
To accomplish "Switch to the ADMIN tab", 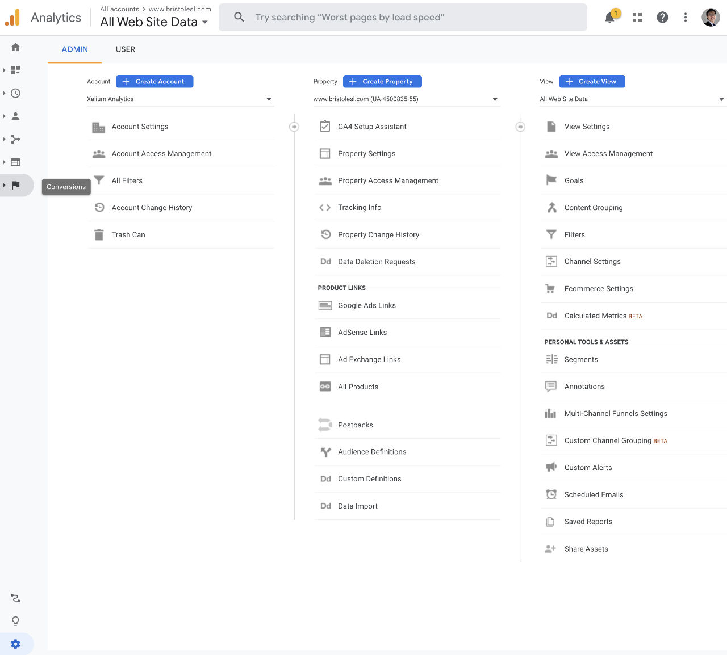I will tap(74, 49).
